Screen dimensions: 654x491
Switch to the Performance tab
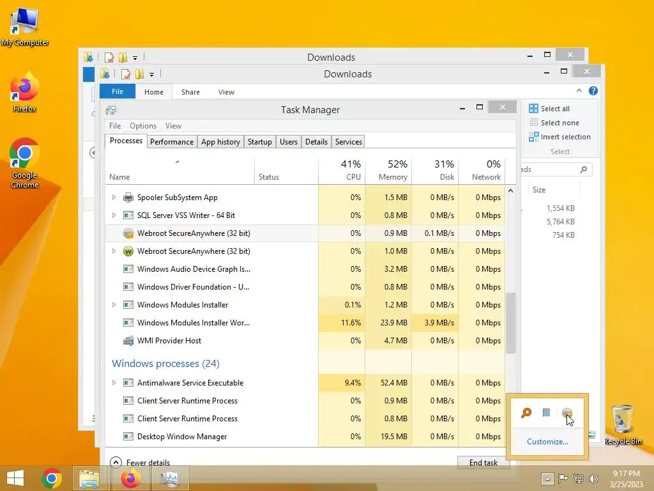pos(172,141)
